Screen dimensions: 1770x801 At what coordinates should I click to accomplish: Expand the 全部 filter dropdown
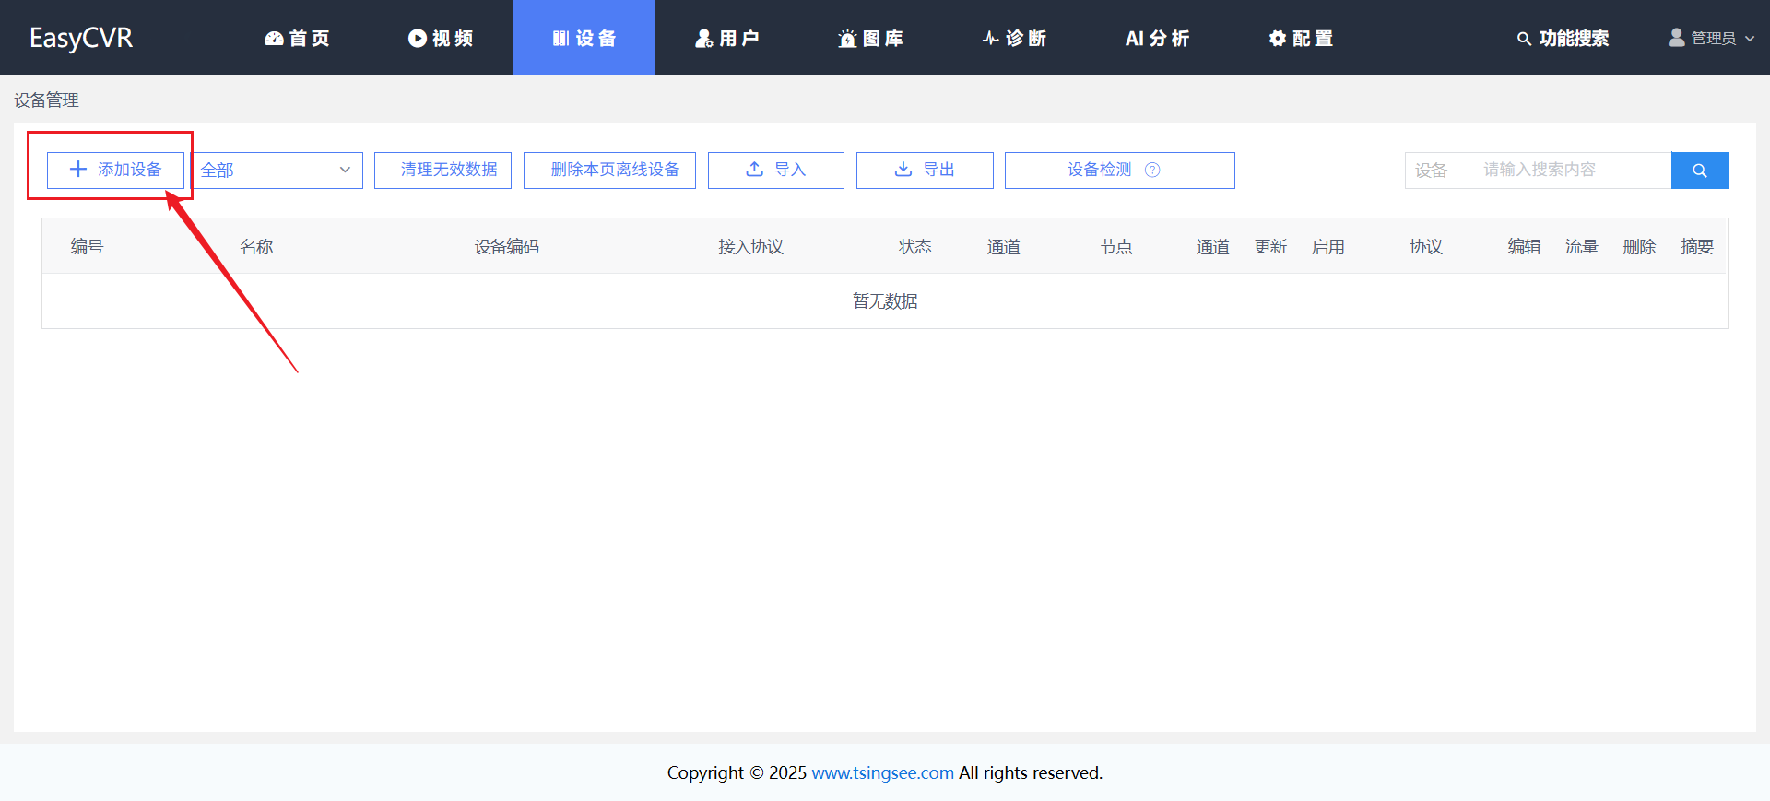tap(277, 170)
